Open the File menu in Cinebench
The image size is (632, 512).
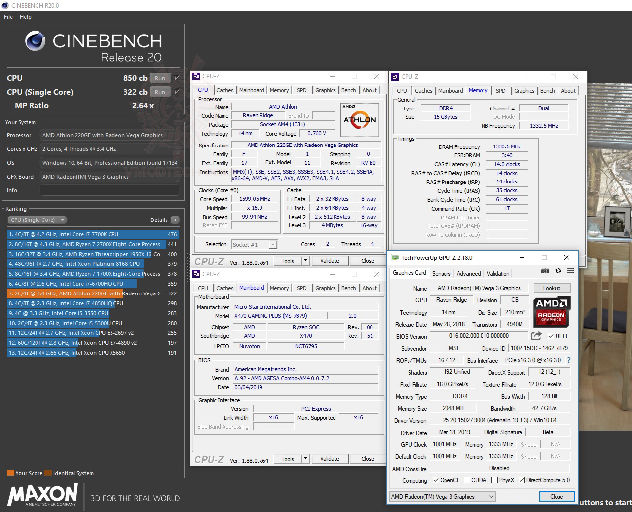8,17
